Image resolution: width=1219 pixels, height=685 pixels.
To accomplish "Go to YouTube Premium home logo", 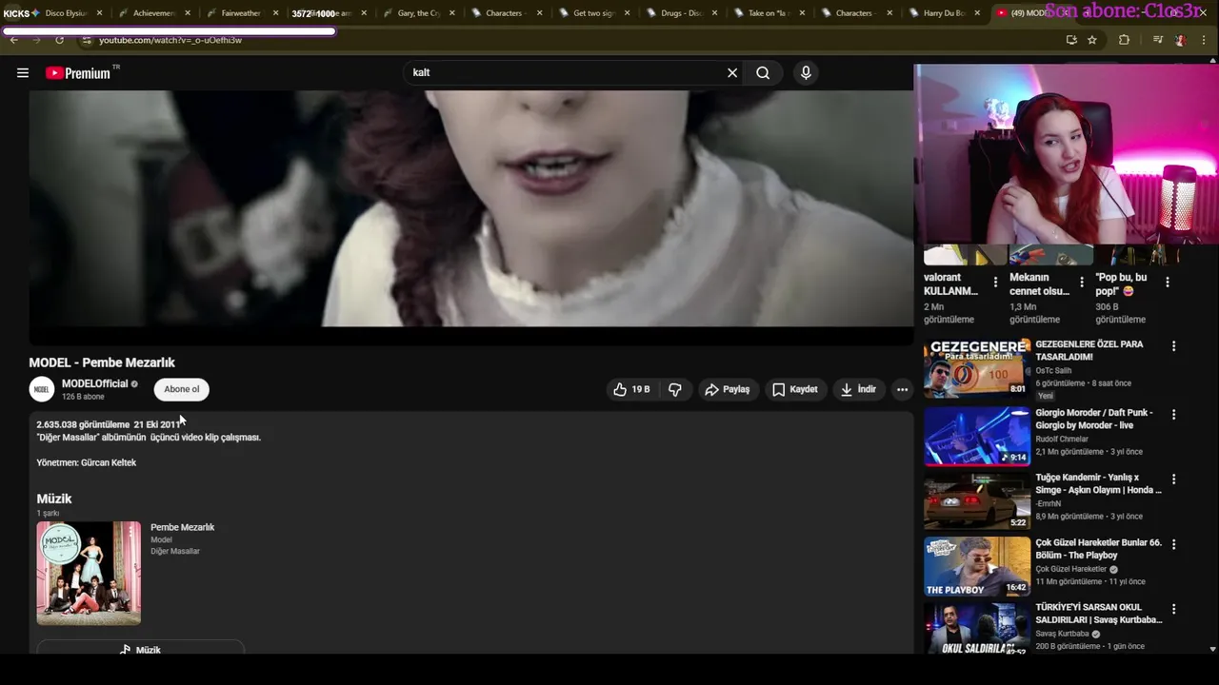I will (x=78, y=73).
